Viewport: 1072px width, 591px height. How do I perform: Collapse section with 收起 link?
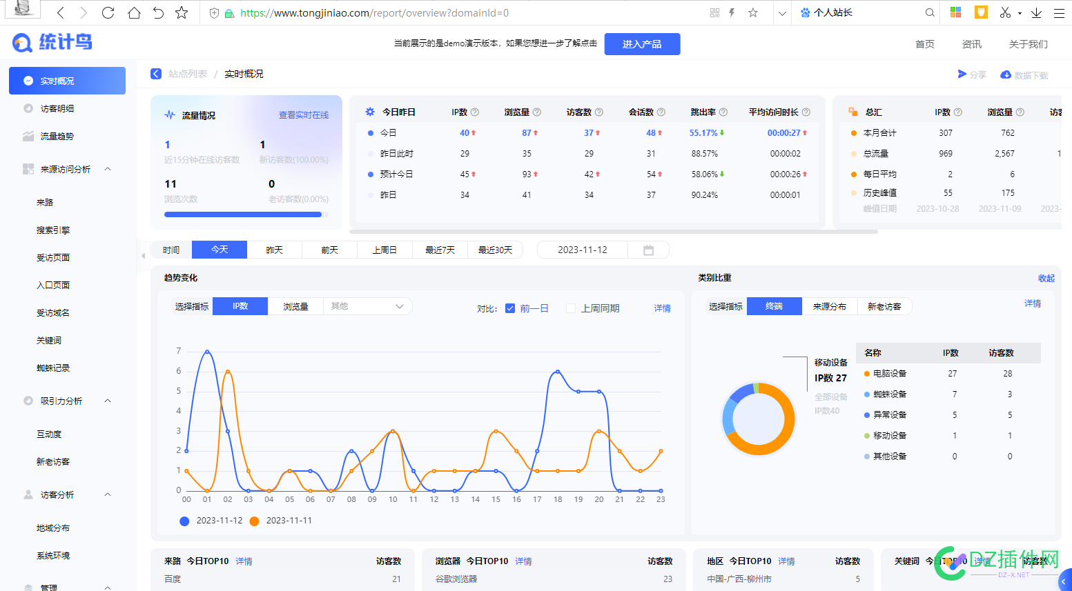click(1046, 279)
